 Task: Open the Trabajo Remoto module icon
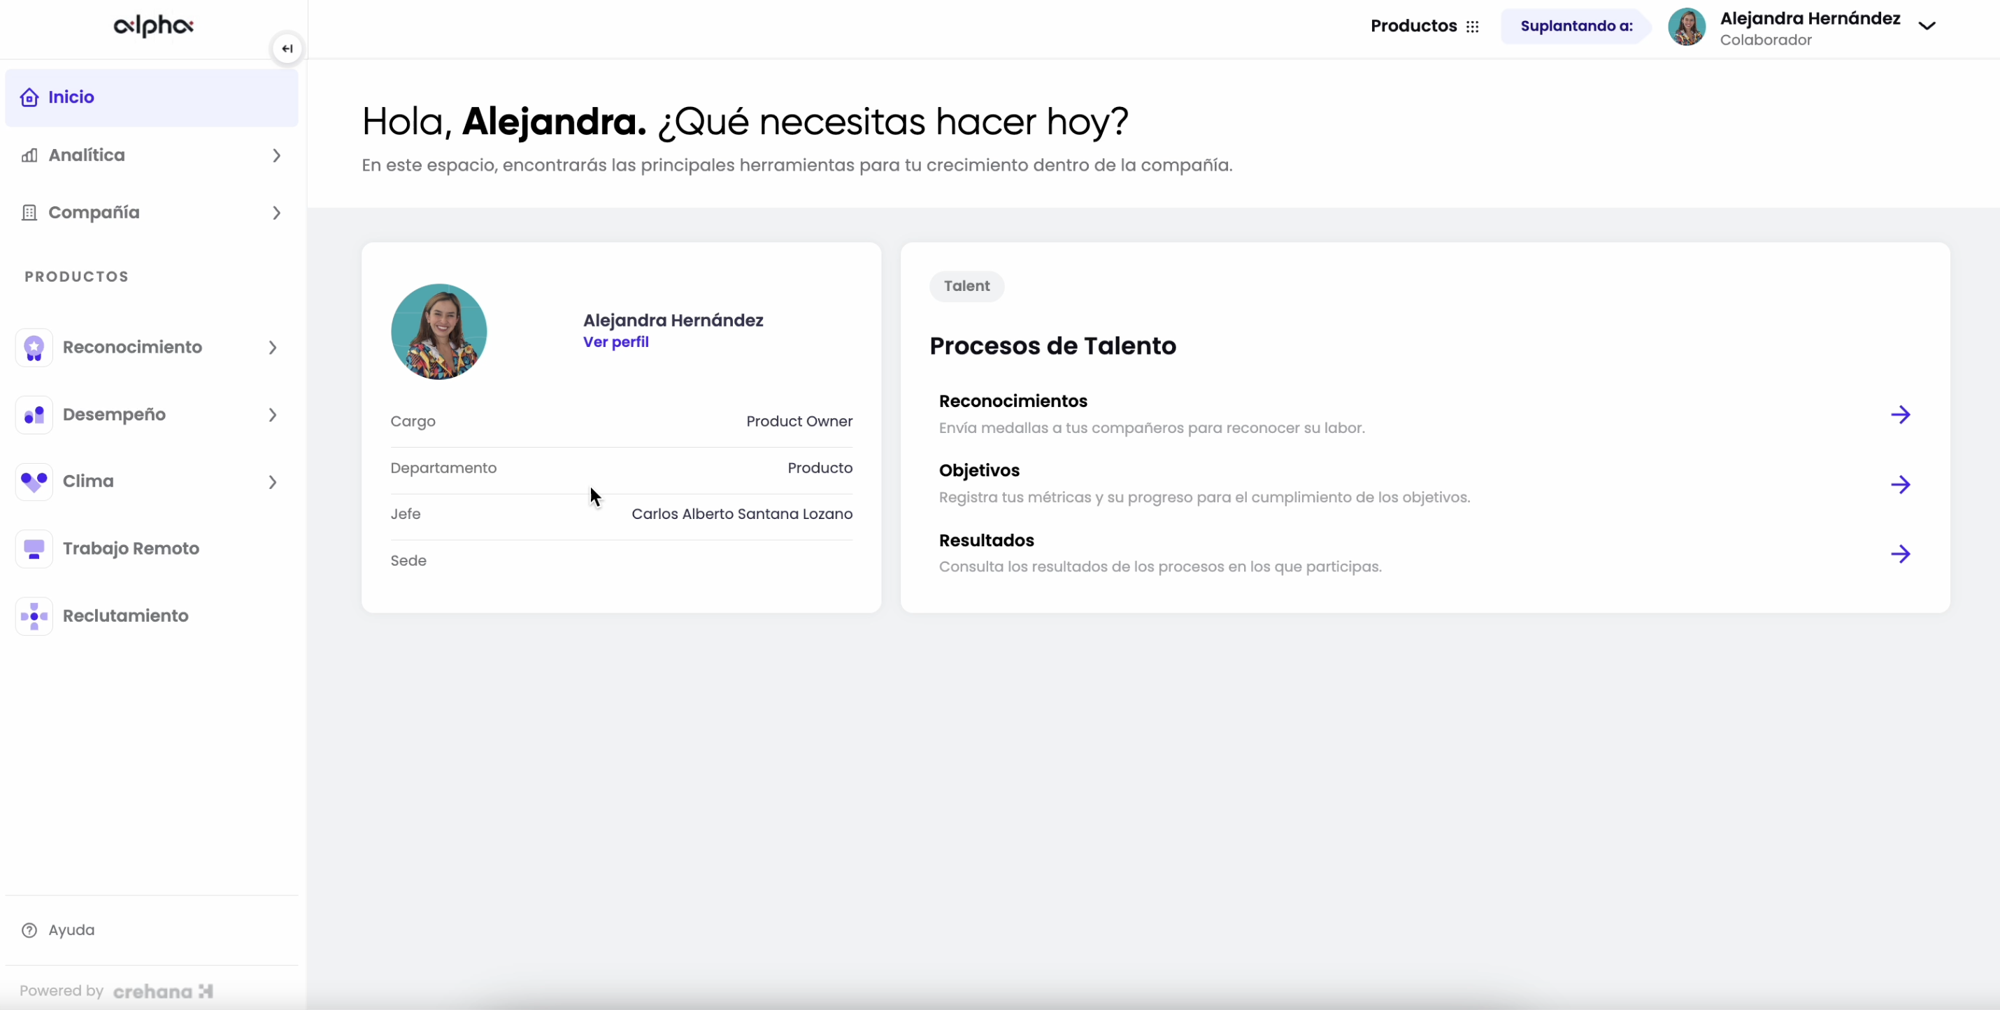(34, 549)
